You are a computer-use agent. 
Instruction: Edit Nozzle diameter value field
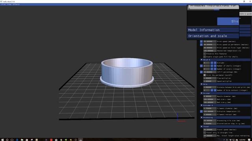(210, 96)
